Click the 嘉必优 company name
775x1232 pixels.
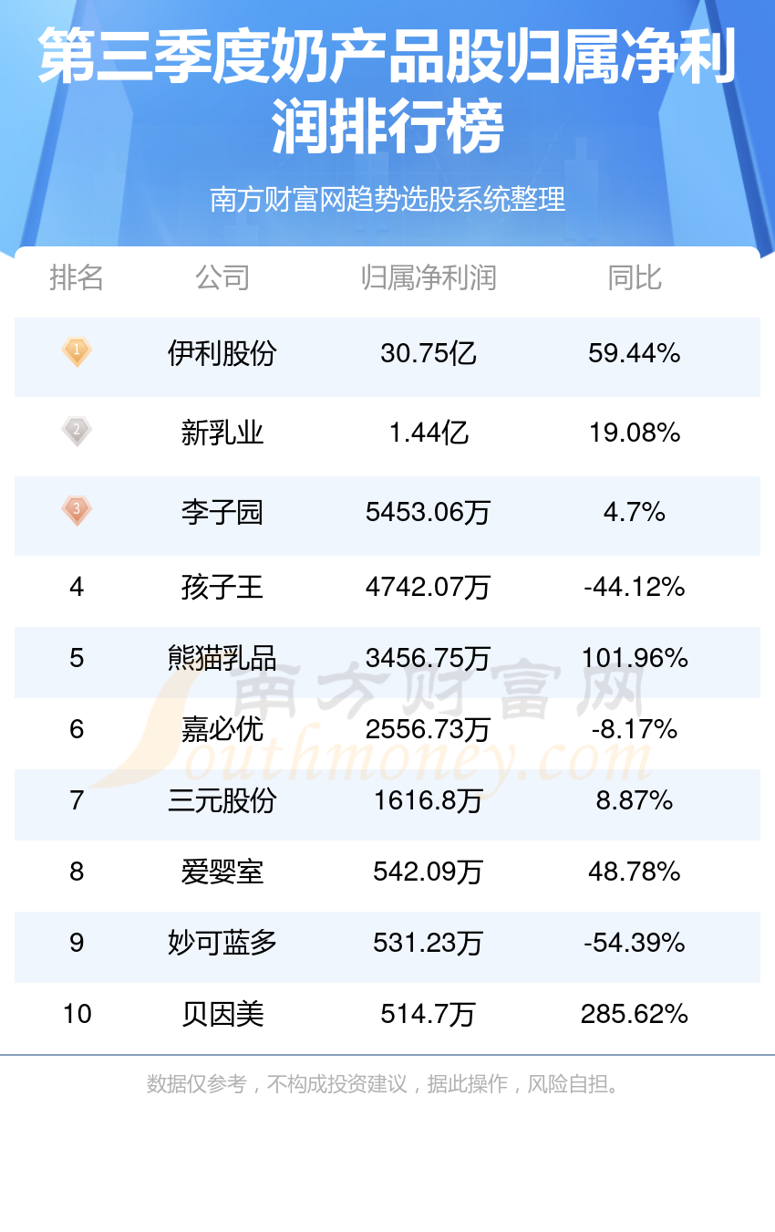(x=222, y=729)
